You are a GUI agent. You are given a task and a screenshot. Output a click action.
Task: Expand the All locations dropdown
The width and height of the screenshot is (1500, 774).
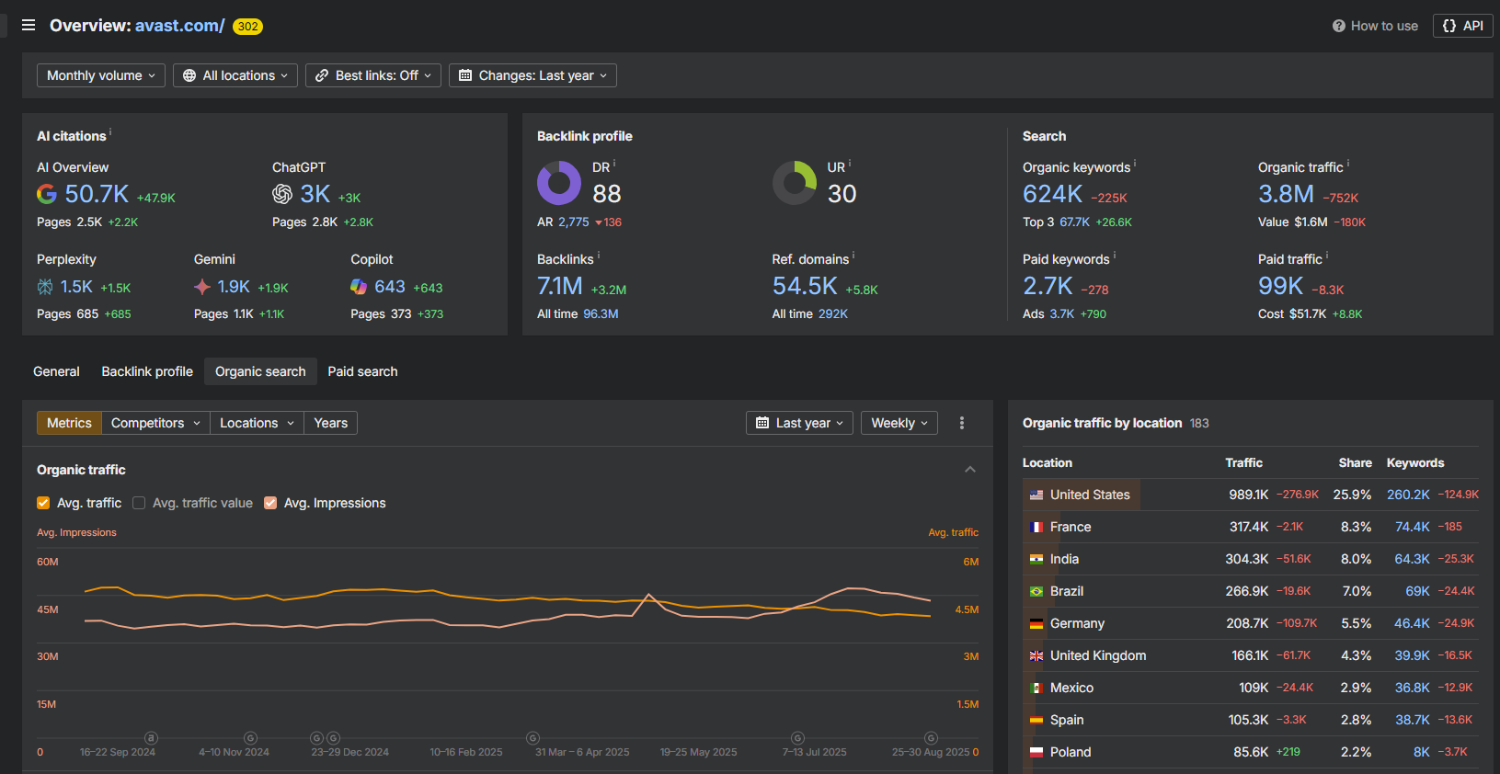pos(235,75)
